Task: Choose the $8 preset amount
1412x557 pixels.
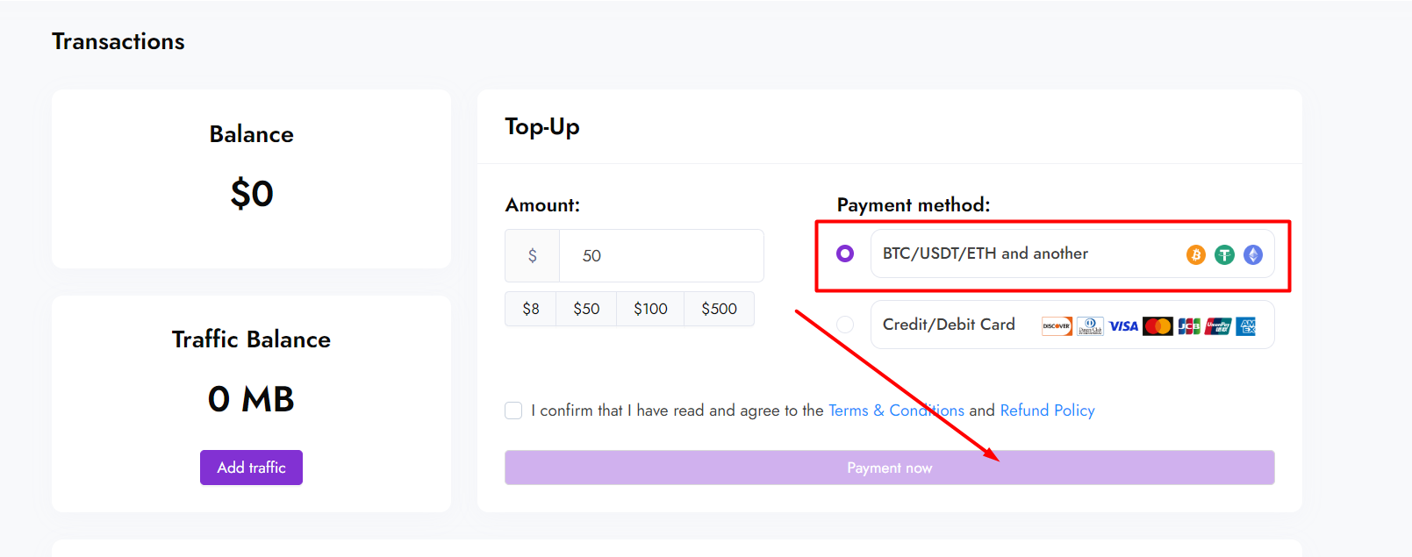Action: click(x=531, y=309)
